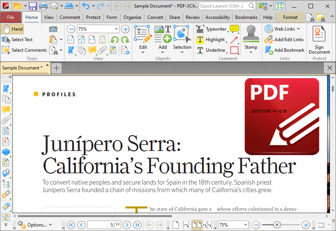The width and height of the screenshot is (336, 231).
Task: Open the Selection objects tool
Action: tap(182, 39)
